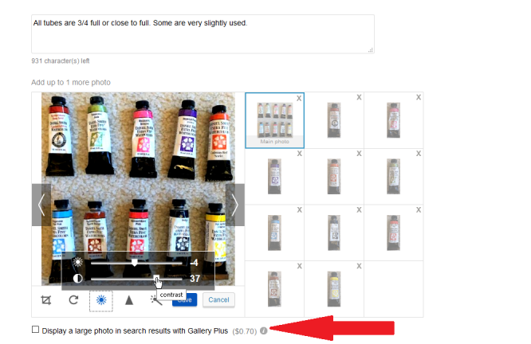Enable Gallery Plus large photo checkbox
The width and height of the screenshot is (531, 344).
(x=35, y=330)
